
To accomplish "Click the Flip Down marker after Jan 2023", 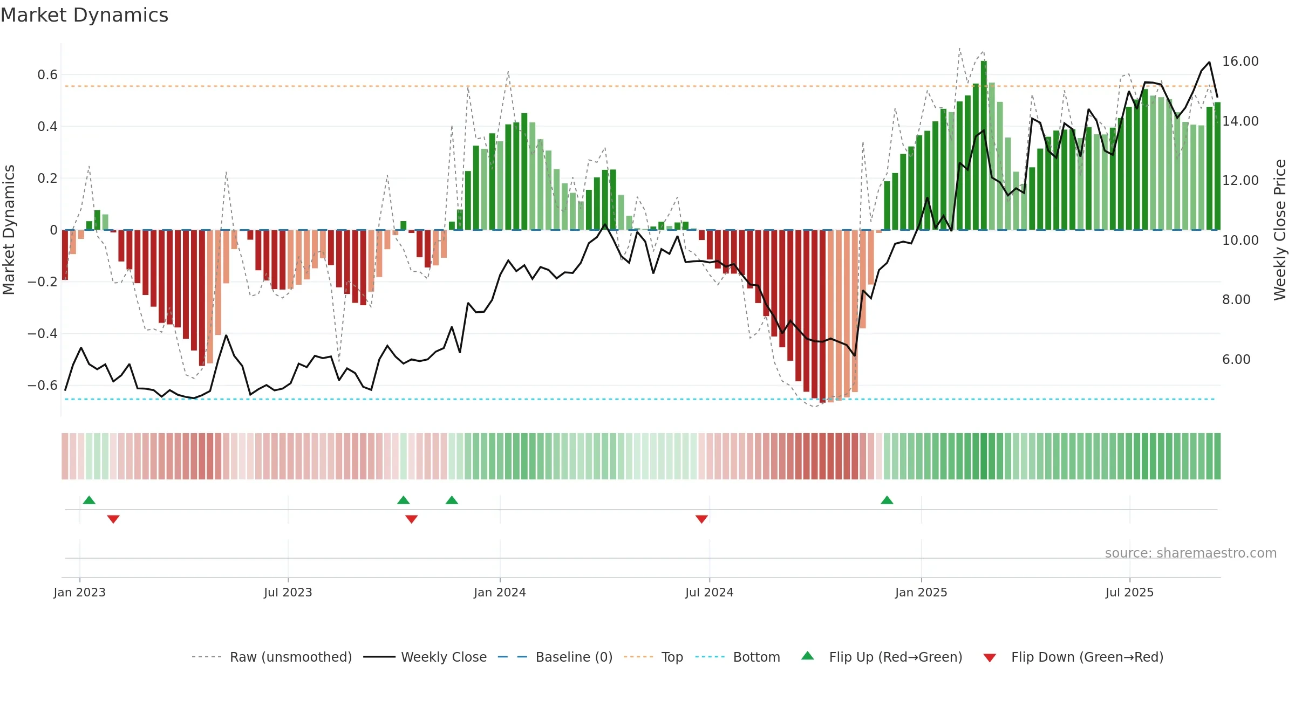I will 113,519.
